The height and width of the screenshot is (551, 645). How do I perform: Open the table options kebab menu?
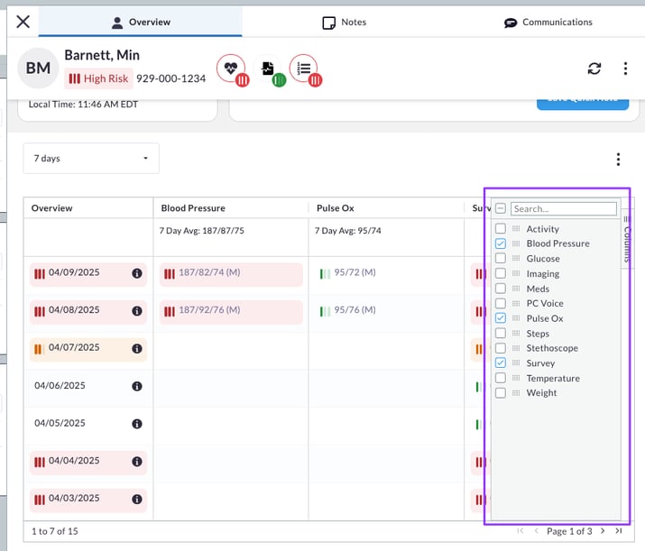[618, 159]
